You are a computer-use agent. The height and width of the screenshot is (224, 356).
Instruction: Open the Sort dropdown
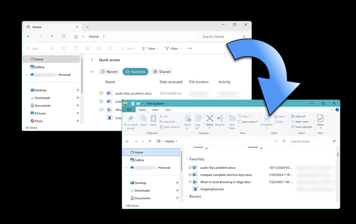point(128,49)
